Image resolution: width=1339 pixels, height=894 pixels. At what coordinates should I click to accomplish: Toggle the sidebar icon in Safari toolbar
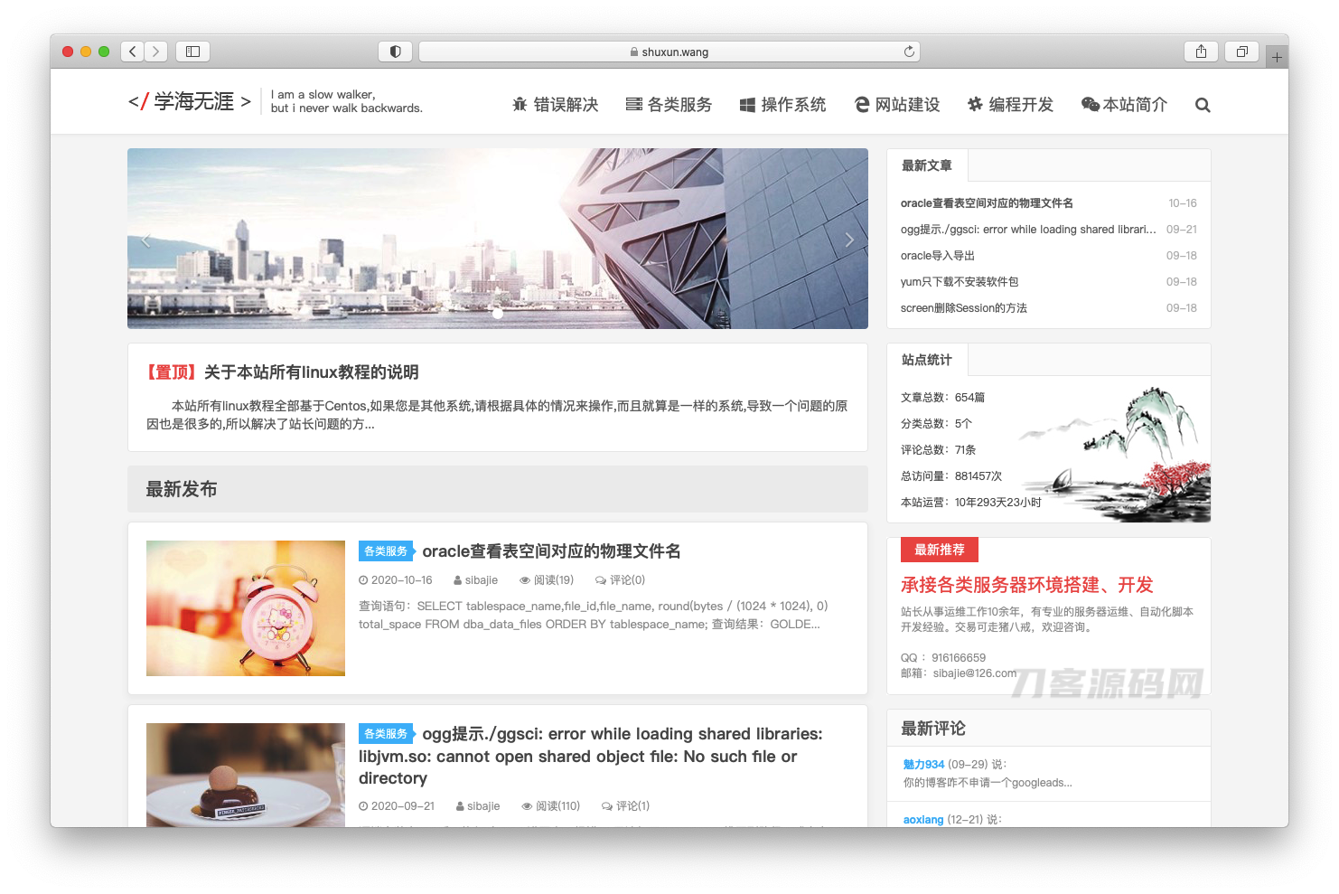(x=192, y=52)
